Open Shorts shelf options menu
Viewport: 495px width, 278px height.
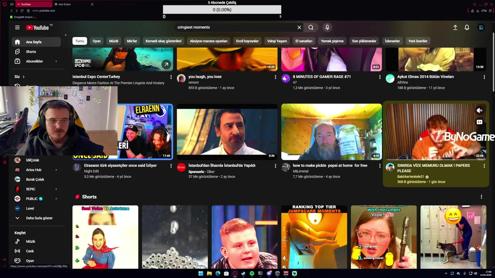pos(481,197)
